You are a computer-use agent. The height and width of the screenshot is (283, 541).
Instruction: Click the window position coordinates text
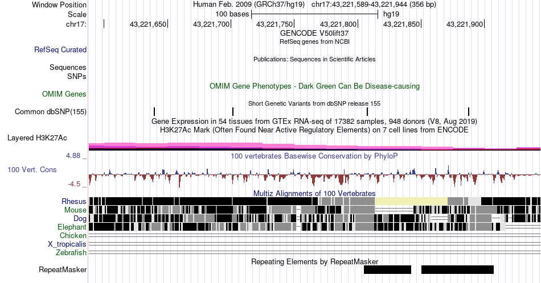pyautogui.click(x=374, y=5)
